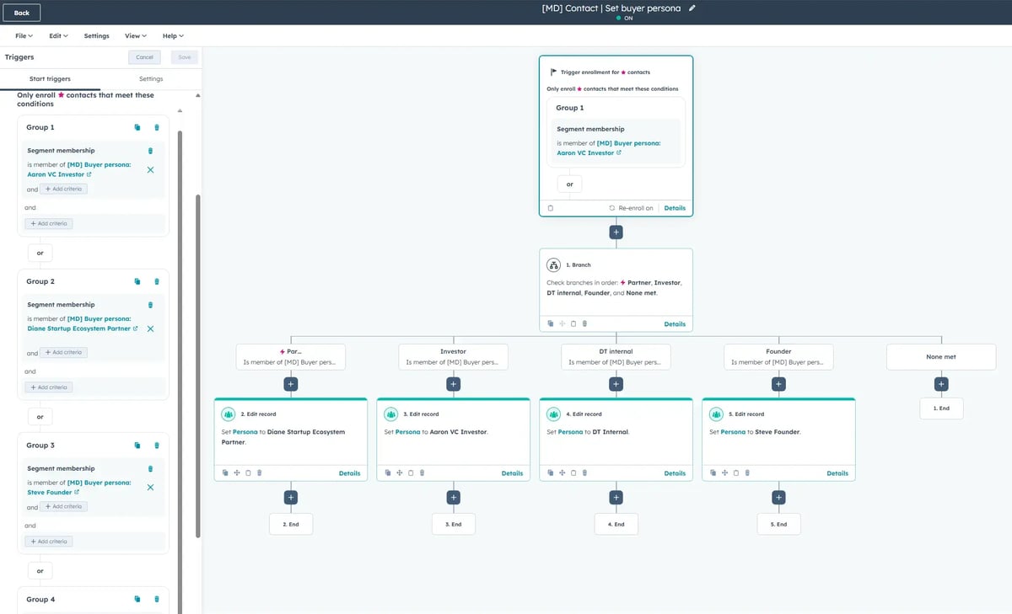
Task: Toggle Re-enroll on in trigger card
Action: pos(631,208)
